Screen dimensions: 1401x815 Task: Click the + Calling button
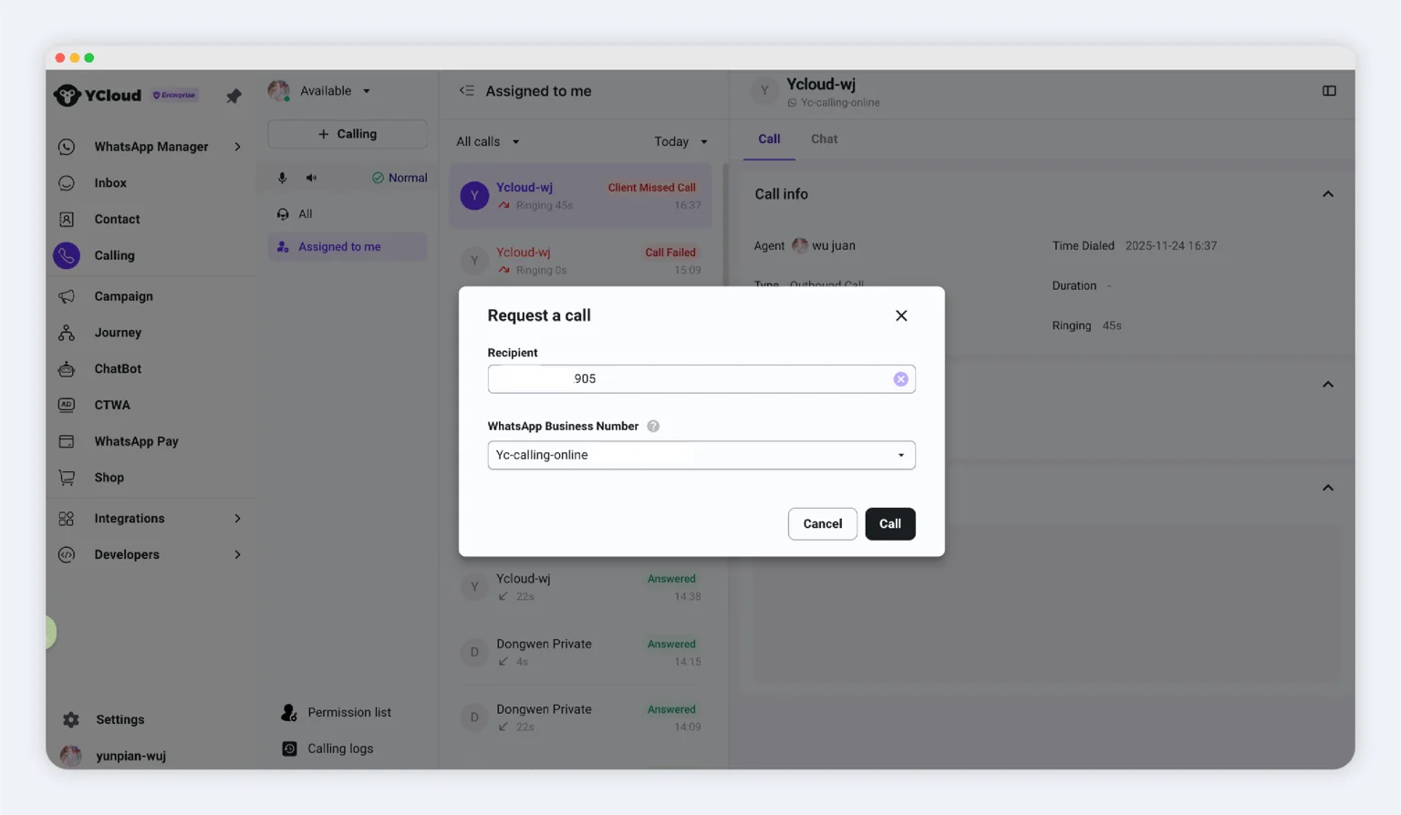(x=347, y=134)
